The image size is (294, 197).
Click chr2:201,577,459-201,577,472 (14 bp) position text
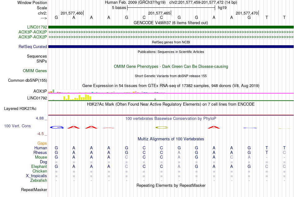click(x=203, y=2)
